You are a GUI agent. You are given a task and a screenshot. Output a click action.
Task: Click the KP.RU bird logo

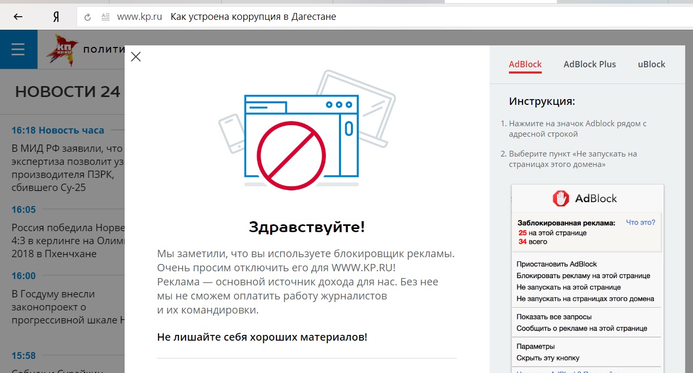pyautogui.click(x=62, y=50)
